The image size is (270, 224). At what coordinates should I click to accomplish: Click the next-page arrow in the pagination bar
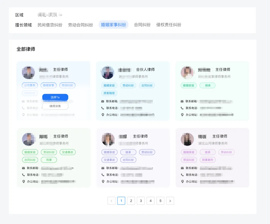tap(170, 201)
